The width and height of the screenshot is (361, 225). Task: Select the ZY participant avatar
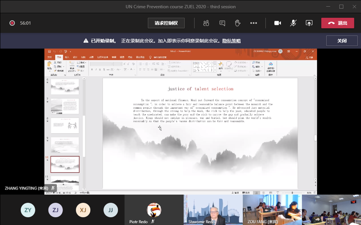pos(28,210)
